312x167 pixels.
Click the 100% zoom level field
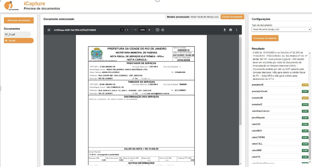pos(142,30)
